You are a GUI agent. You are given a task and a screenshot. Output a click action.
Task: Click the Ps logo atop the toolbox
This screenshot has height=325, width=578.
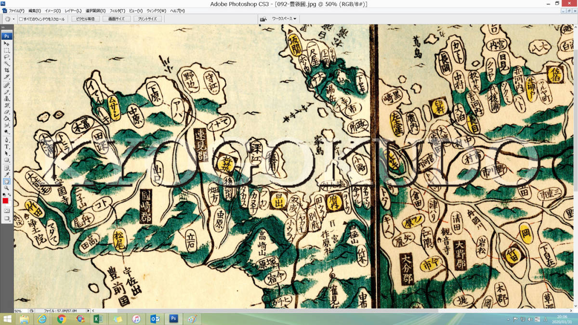[7, 36]
